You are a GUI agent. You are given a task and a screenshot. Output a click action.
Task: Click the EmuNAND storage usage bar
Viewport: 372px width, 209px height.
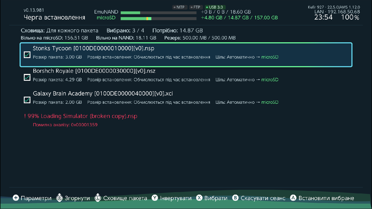tap(158, 12)
